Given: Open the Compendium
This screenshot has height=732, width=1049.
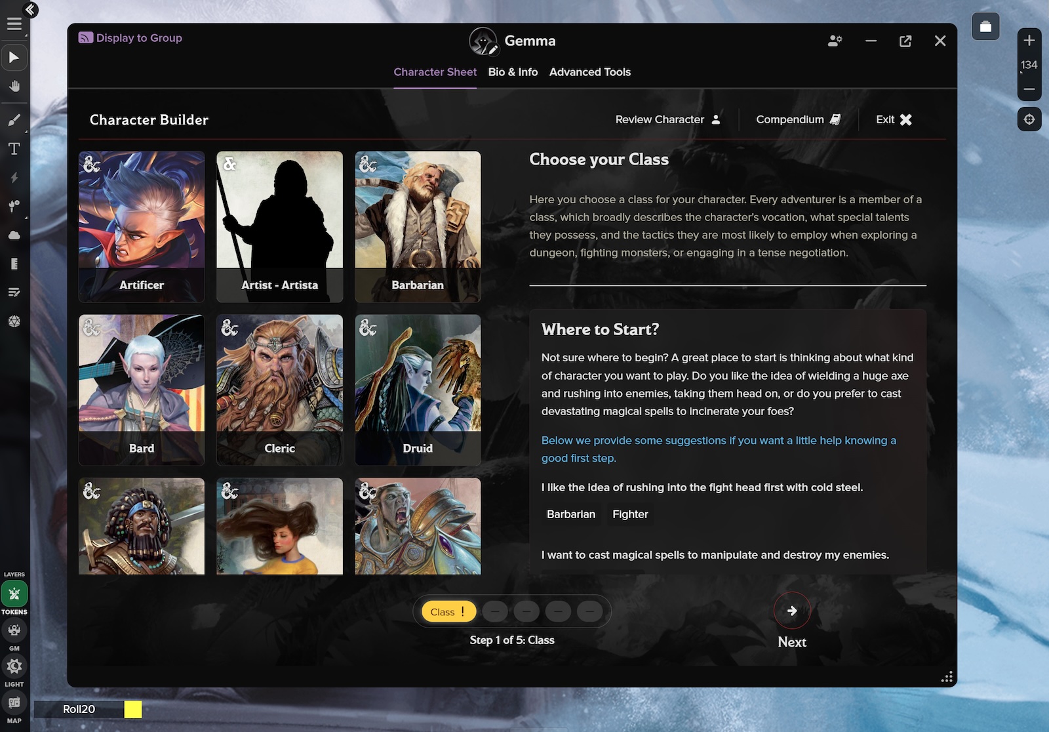Looking at the screenshot, I should tap(799, 119).
